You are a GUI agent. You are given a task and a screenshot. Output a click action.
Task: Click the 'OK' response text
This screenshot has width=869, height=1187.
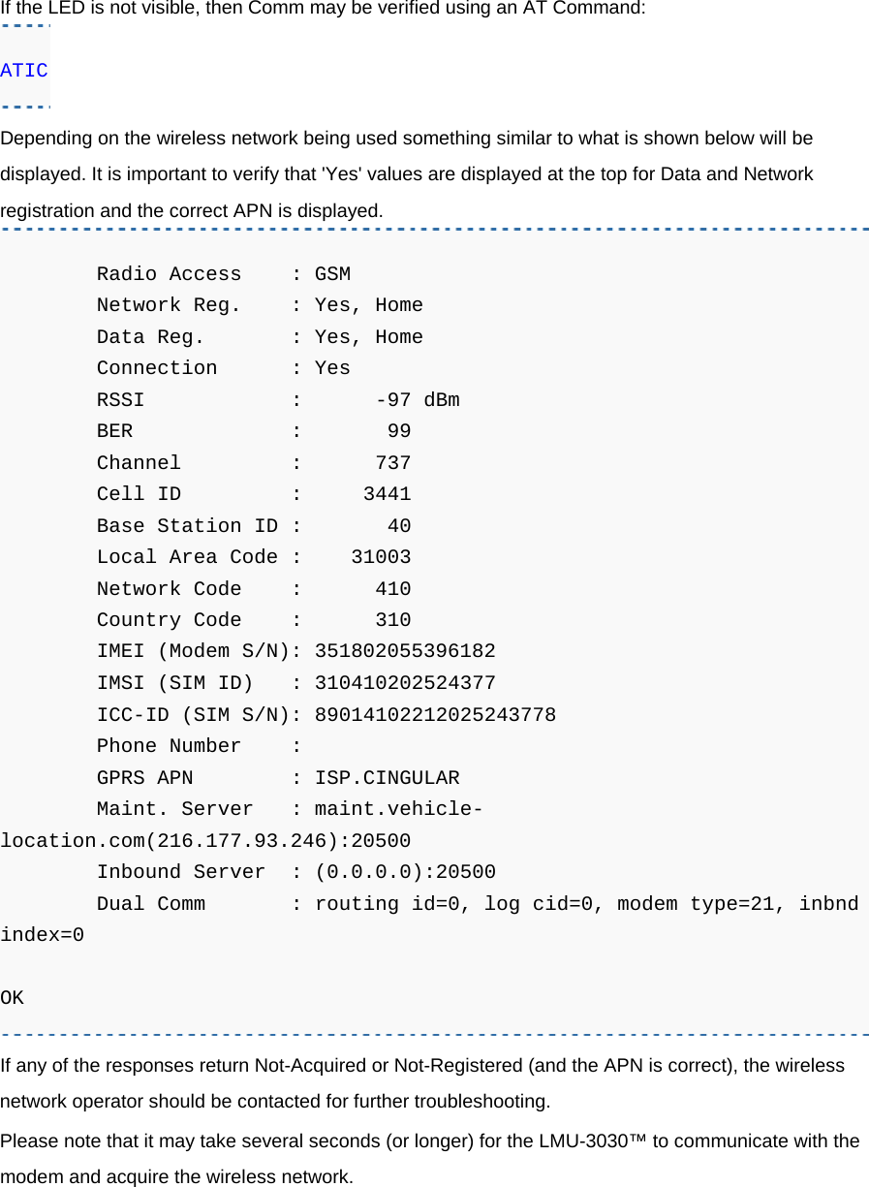[13, 998]
